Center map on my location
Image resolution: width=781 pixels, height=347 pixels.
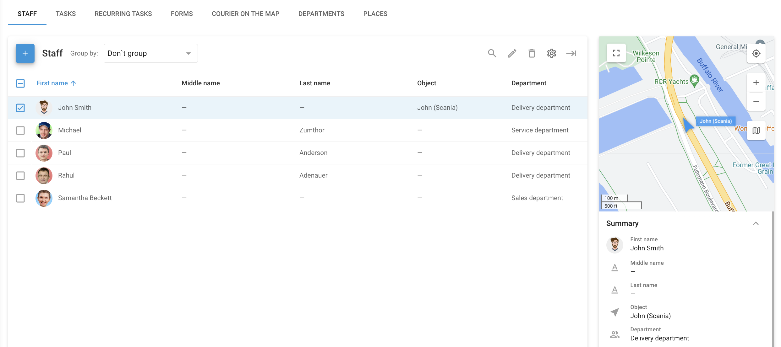click(x=756, y=53)
